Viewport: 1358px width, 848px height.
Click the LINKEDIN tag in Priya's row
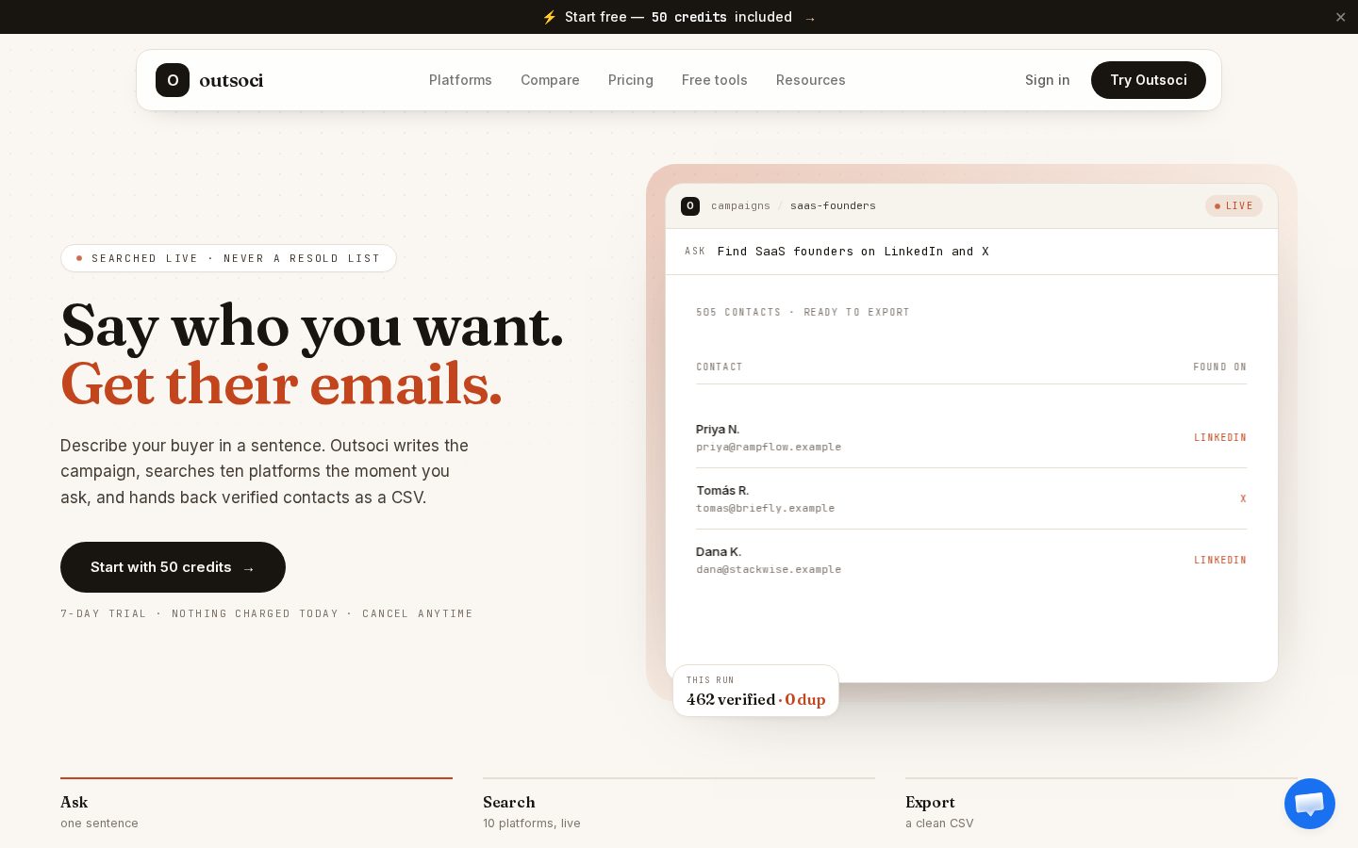pyautogui.click(x=1220, y=438)
